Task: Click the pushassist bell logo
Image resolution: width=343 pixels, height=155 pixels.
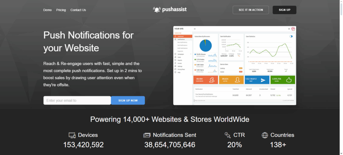Action: click(157, 10)
